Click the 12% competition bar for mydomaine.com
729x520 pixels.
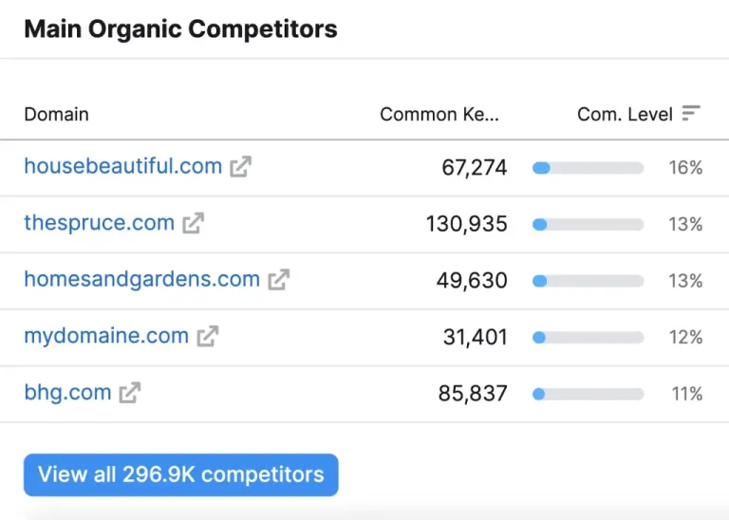(589, 338)
